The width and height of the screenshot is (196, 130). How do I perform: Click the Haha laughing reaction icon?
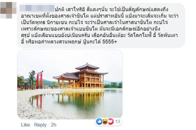coord(105,121)
